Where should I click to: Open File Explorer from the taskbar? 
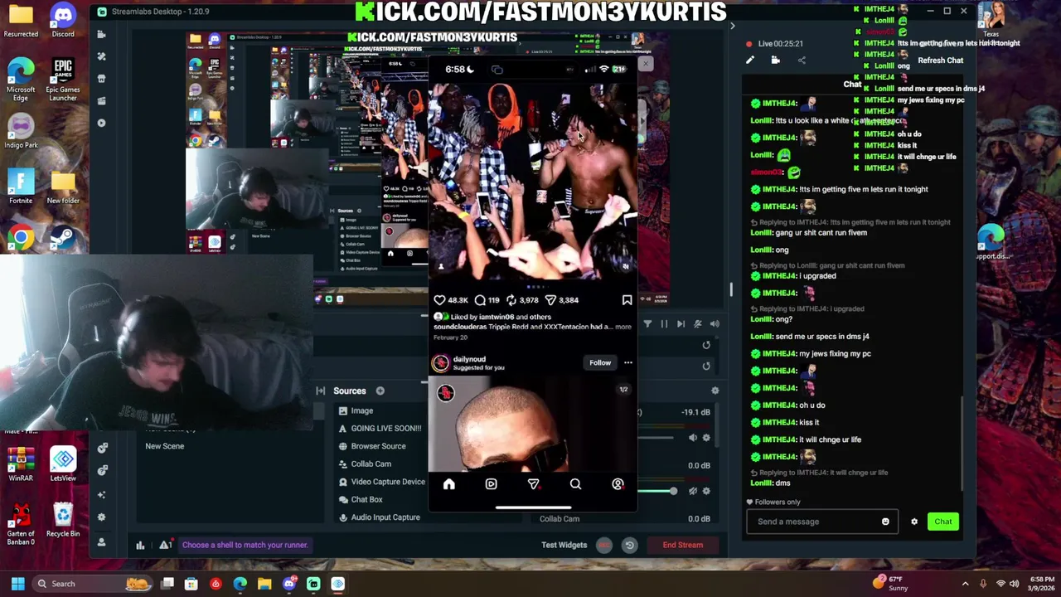tap(264, 584)
